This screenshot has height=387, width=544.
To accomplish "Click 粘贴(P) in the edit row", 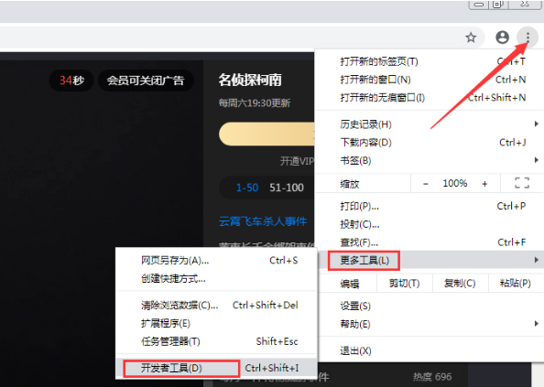I will click(x=516, y=284).
